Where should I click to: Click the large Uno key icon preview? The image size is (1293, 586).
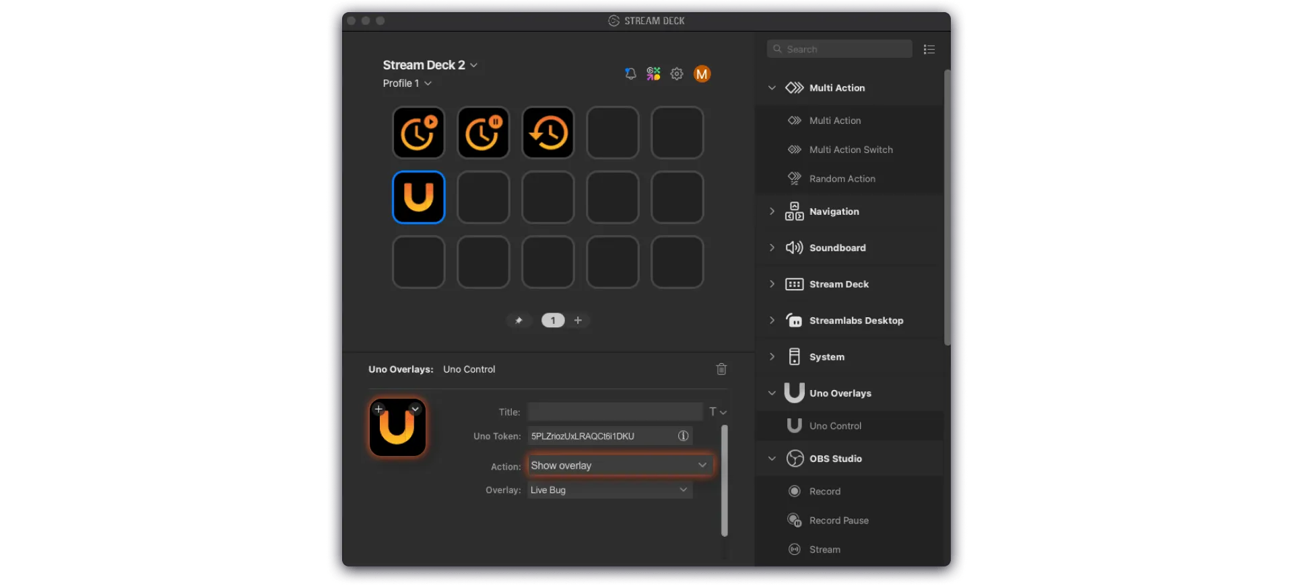click(x=397, y=428)
